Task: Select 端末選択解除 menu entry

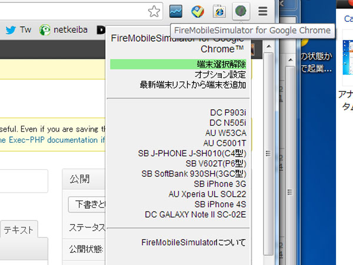Action: point(178,64)
